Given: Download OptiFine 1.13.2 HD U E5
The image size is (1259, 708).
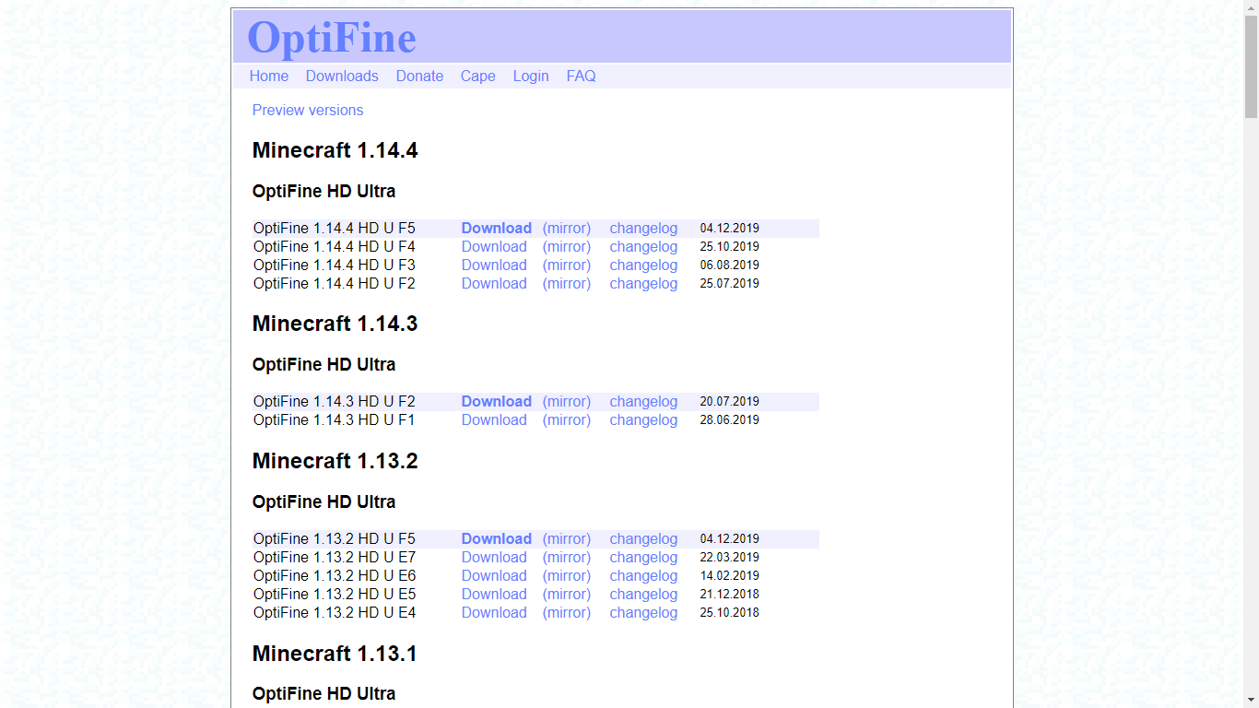Looking at the screenshot, I should click(494, 595).
